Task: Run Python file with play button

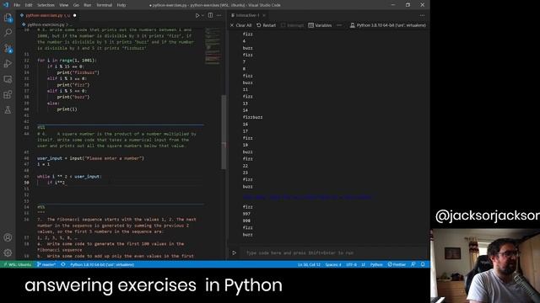Action: [197, 15]
